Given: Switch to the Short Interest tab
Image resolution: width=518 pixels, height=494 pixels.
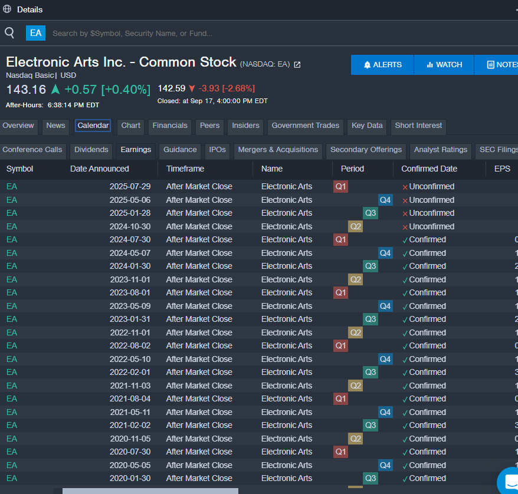Looking at the screenshot, I should click(x=418, y=126).
